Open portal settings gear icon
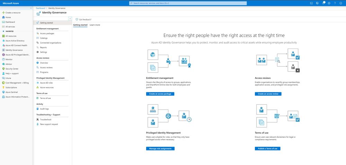 329,3
